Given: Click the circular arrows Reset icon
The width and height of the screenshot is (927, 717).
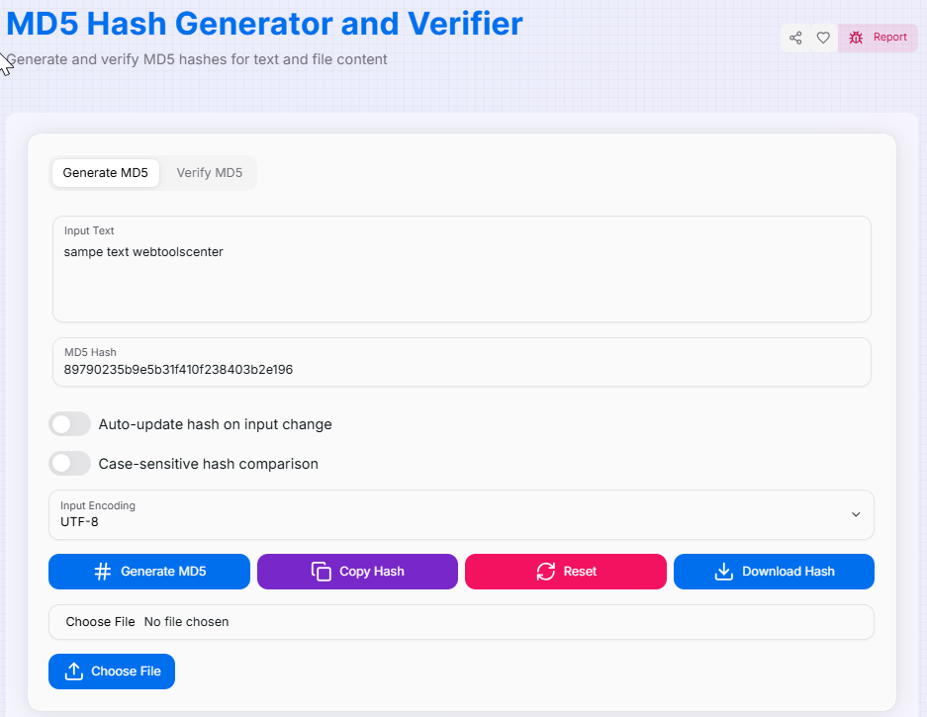Looking at the screenshot, I should pos(546,572).
